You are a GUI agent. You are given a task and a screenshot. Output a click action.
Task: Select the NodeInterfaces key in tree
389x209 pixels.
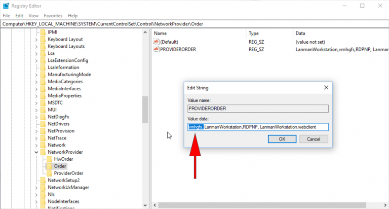(63, 201)
